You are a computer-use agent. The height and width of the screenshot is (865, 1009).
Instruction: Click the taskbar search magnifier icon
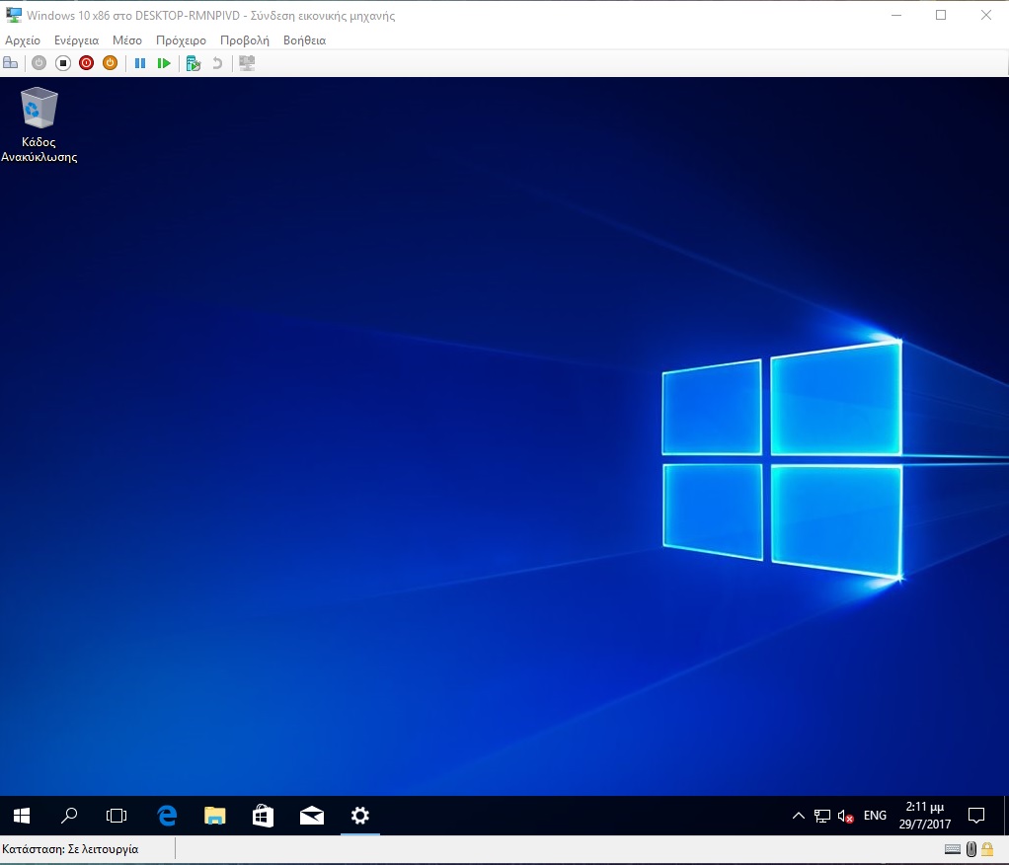click(69, 816)
